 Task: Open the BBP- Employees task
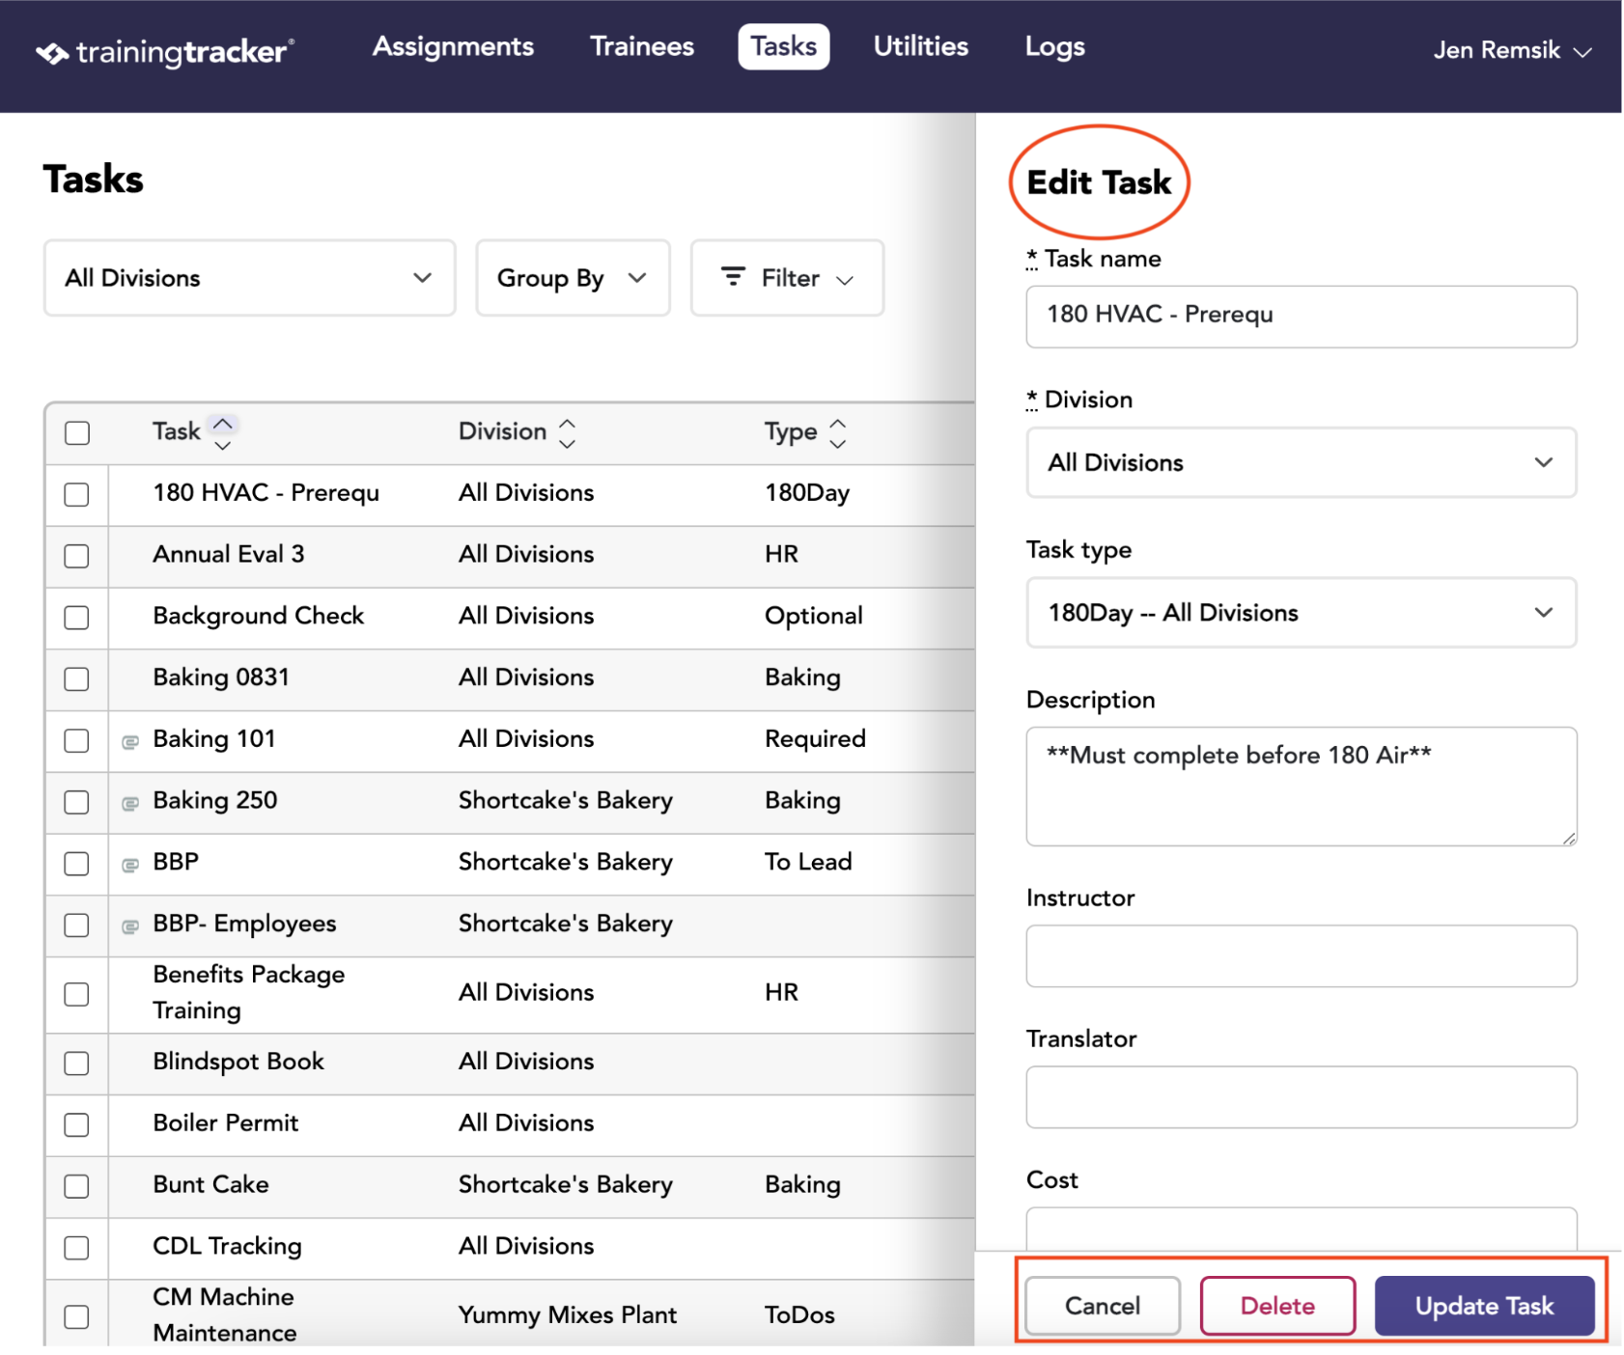point(244,925)
